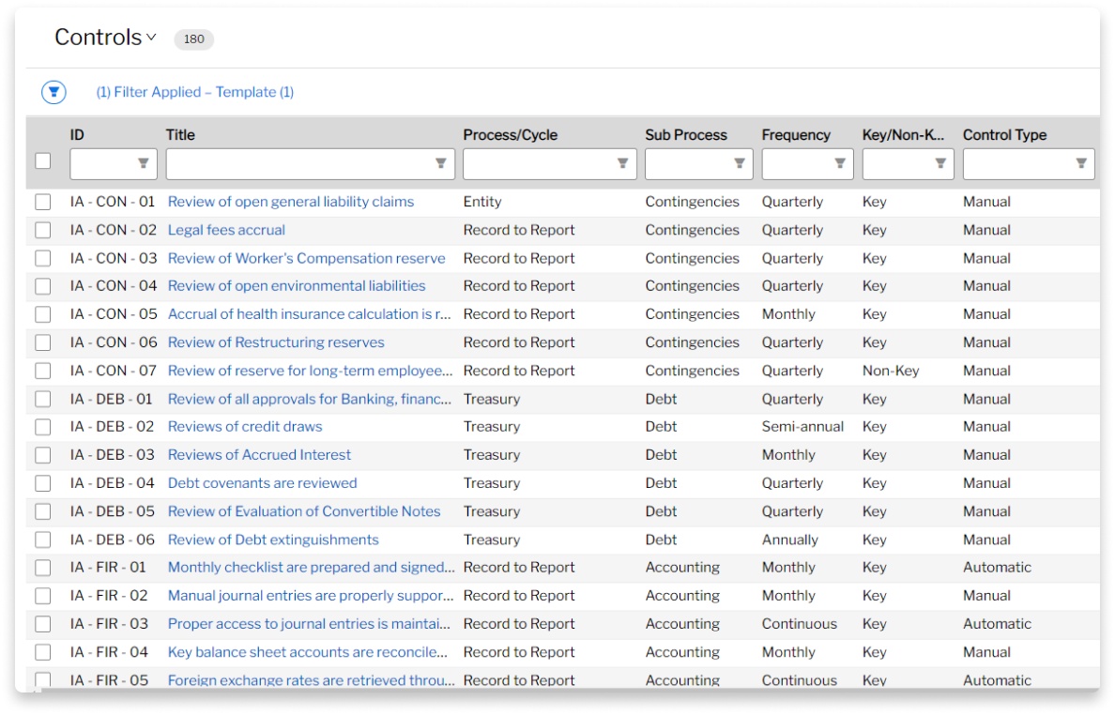1115x715 pixels.
Task: Sort by the Control Type column header
Action: pyautogui.click(x=1005, y=135)
